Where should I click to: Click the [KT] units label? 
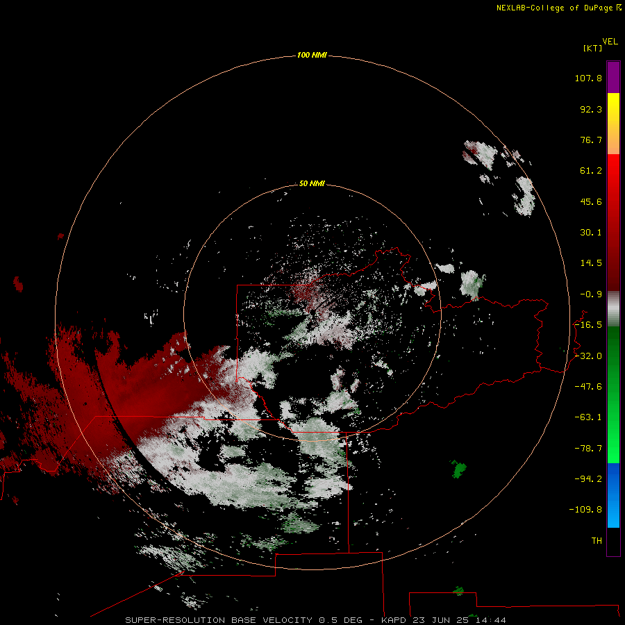point(592,48)
